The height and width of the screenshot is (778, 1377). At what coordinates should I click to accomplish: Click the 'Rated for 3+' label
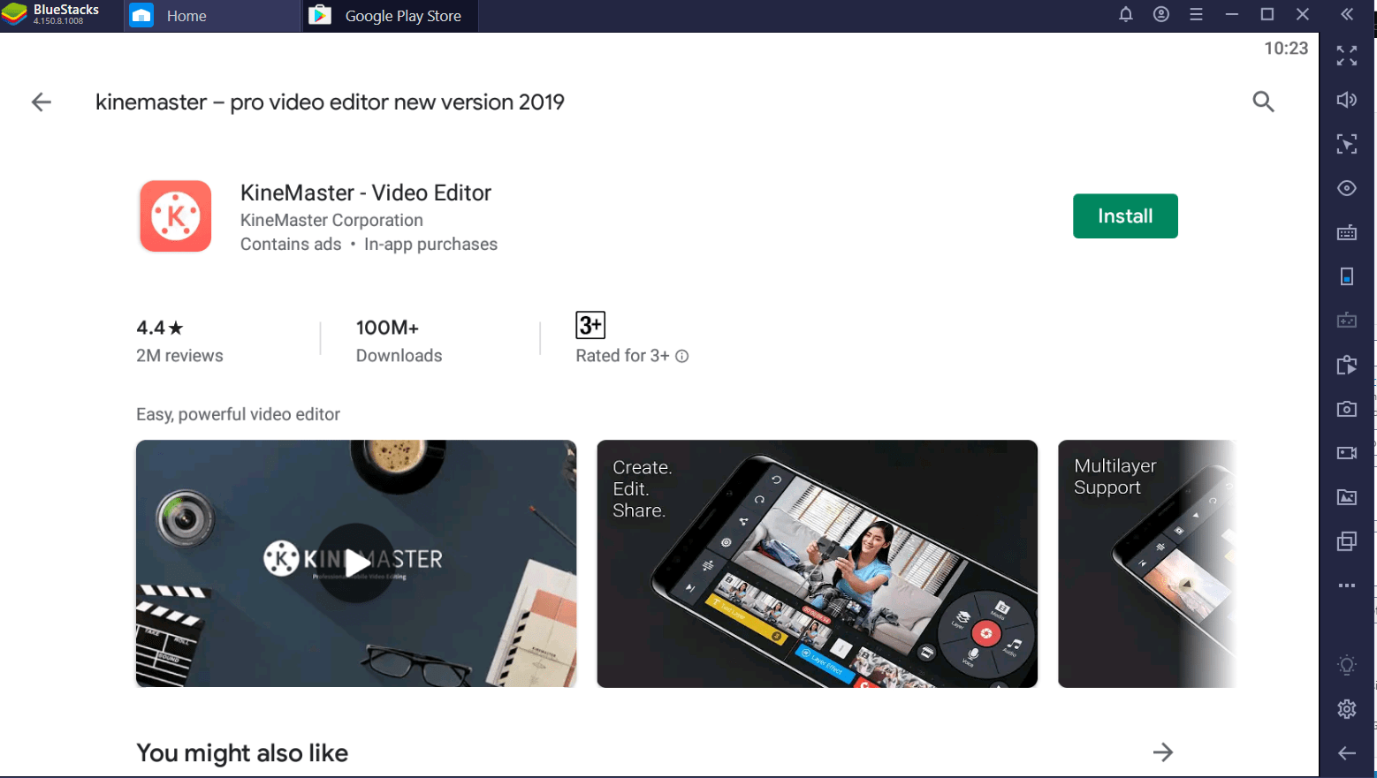(622, 356)
